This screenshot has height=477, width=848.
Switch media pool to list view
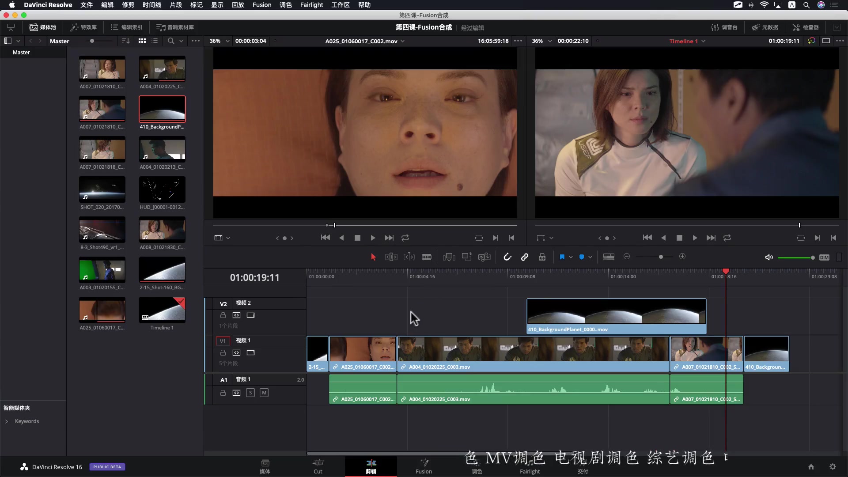coord(155,41)
